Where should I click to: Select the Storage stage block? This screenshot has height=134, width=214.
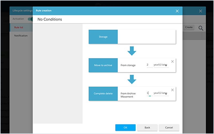103,37
